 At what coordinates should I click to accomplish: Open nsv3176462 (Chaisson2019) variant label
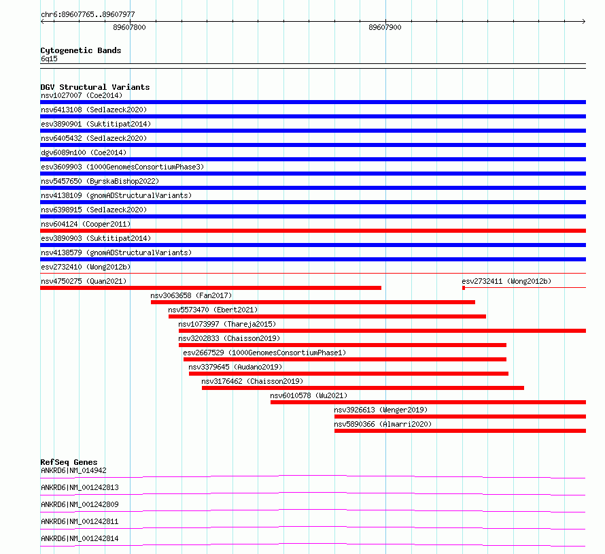click(252, 381)
